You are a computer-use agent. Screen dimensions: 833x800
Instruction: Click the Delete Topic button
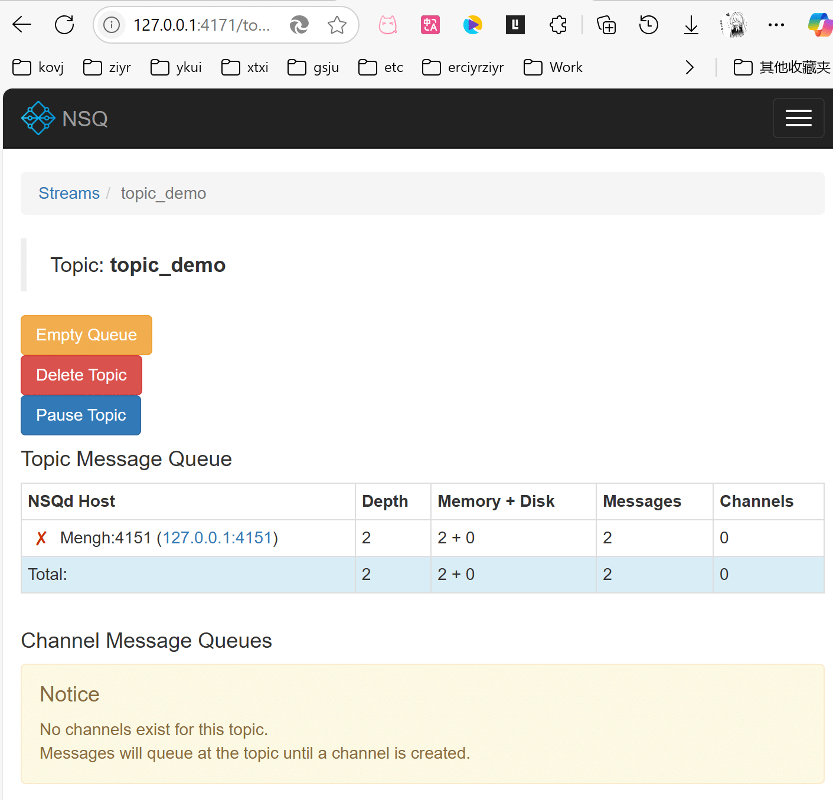pyautogui.click(x=81, y=375)
